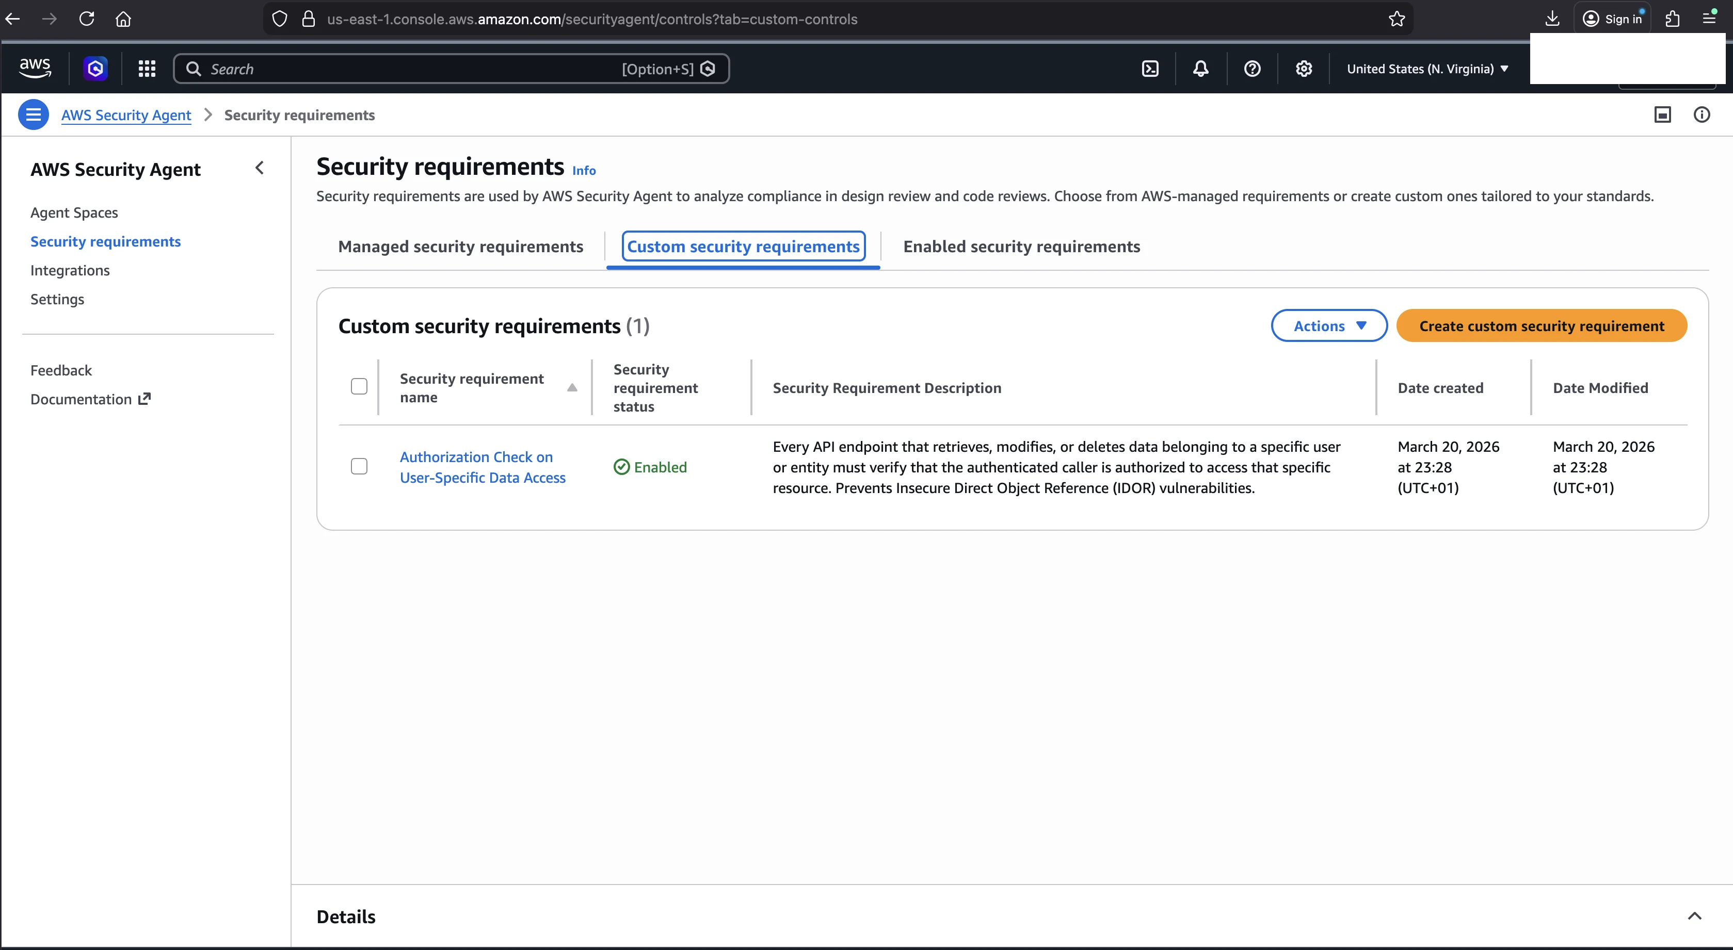Reload the page with refresh icon
The width and height of the screenshot is (1733, 950).
[x=87, y=19]
